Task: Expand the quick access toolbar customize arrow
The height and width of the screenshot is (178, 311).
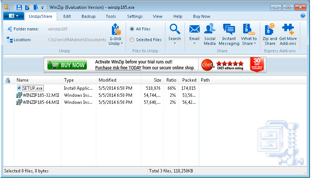Action: point(42,8)
